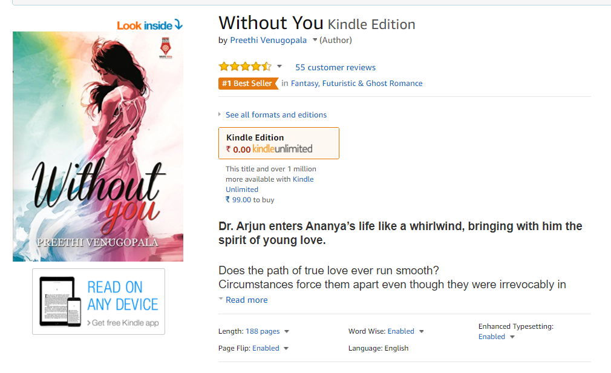The width and height of the screenshot is (611, 373).
Task: View the 55 customer reviews
Action: pos(336,67)
